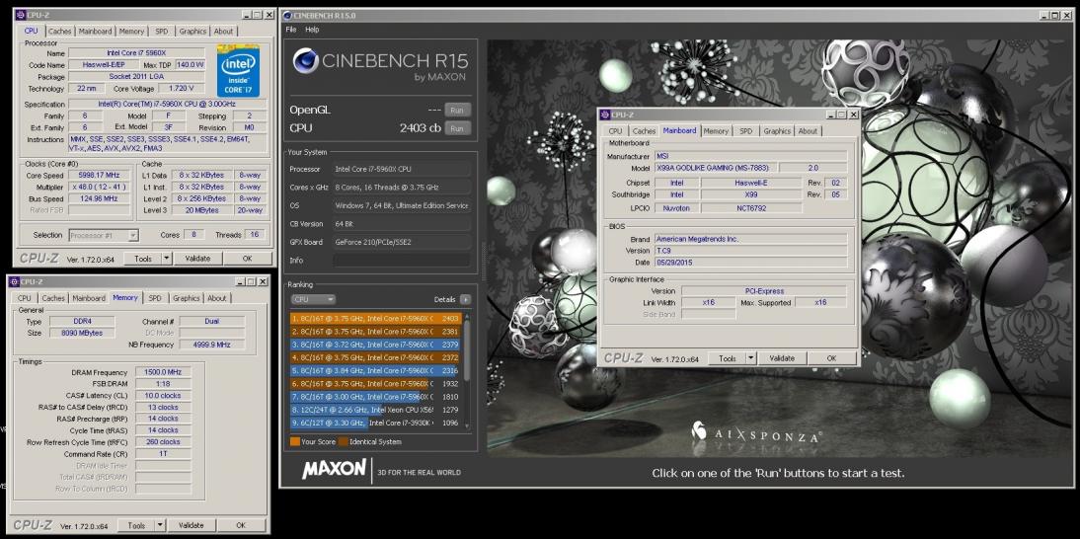Open the Processor #1 selection combo box
Screen dimensions: 1080x539
click(104, 235)
